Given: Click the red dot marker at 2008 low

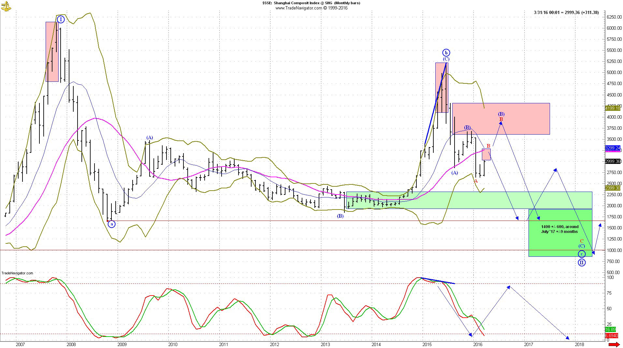Looking at the screenshot, I should point(108,221).
